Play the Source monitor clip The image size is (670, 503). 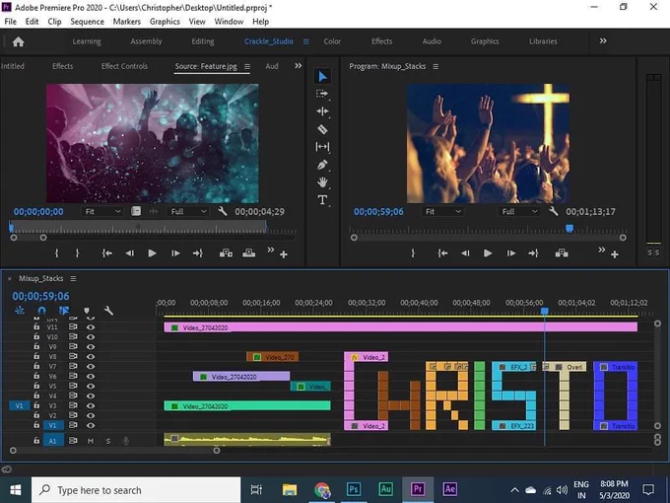tap(152, 253)
